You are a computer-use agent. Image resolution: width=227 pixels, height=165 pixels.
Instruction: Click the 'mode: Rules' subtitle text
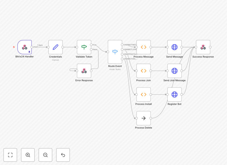pyautogui.click(x=115, y=69)
